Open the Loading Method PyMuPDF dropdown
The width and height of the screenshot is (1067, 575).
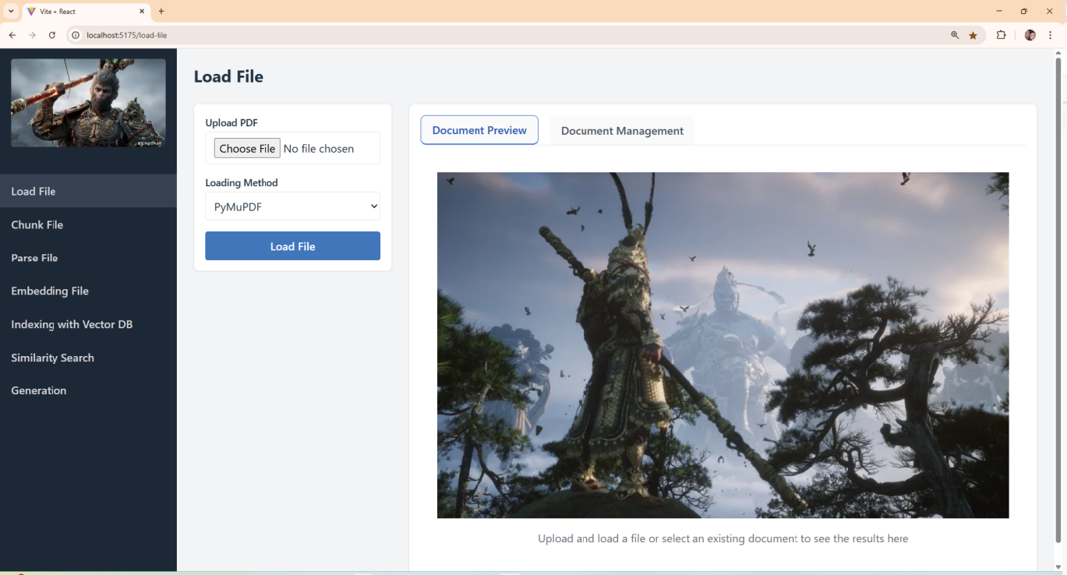click(x=292, y=206)
